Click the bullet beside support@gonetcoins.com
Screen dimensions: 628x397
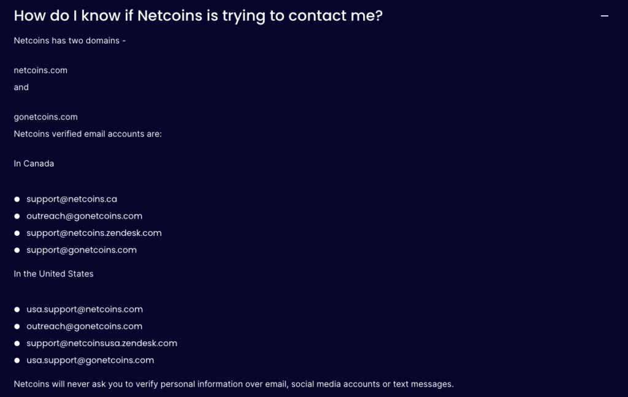pyautogui.click(x=17, y=250)
